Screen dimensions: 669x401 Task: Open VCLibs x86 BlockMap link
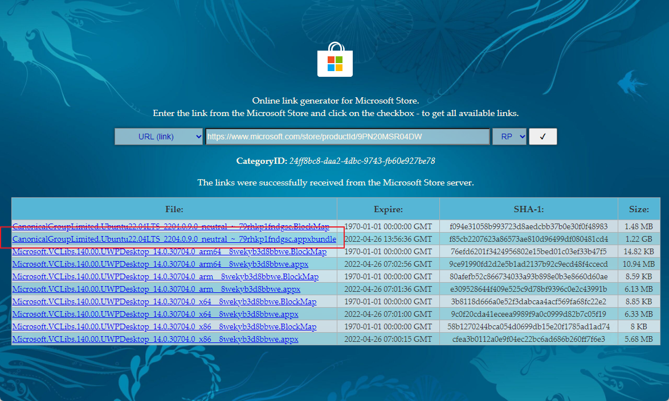coord(164,327)
